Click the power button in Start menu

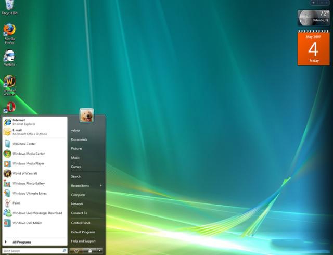(x=76, y=251)
